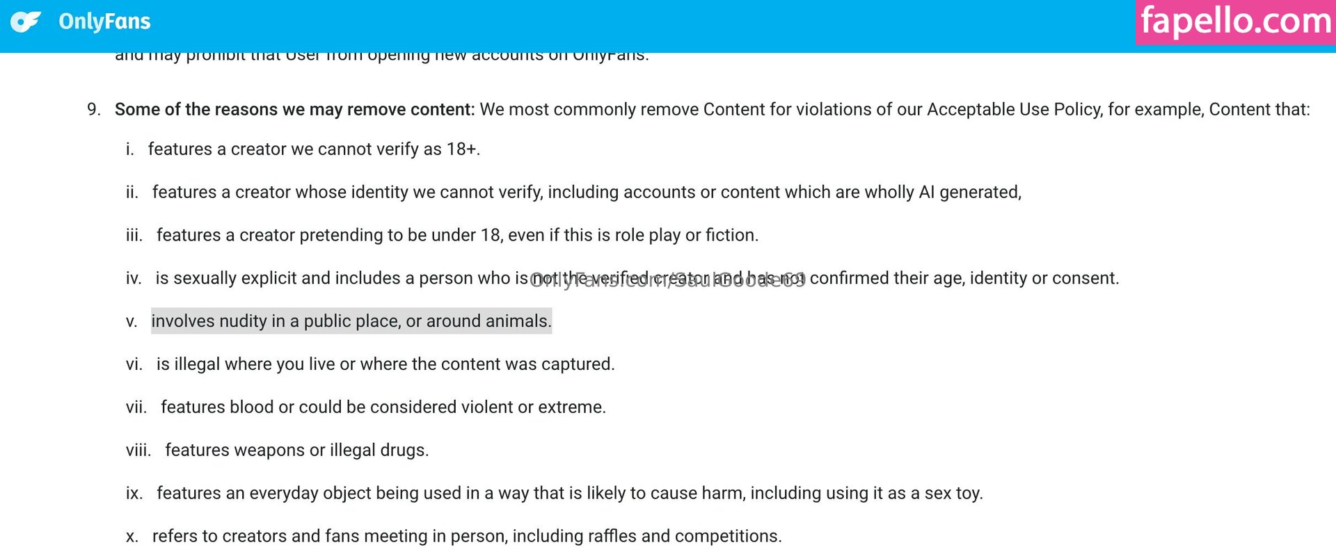This screenshot has height=559, width=1336.
Task: Click item i about verifying 18+
Action: coord(314,149)
